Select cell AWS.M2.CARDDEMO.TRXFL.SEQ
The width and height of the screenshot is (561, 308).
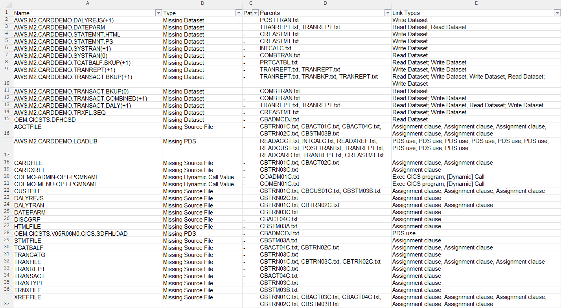[87, 112]
